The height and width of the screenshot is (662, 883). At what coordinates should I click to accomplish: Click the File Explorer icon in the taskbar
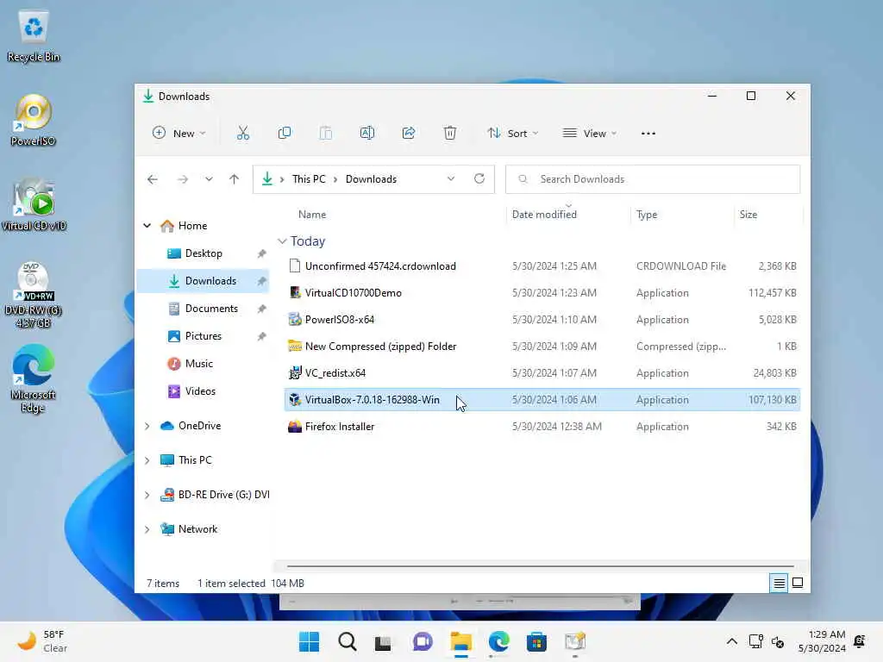pos(460,641)
